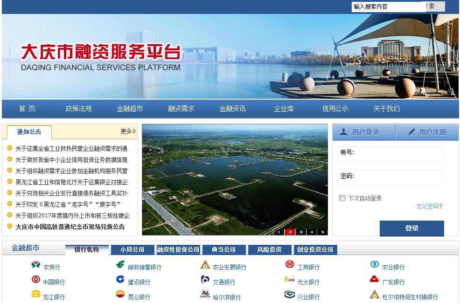The width and height of the screenshot is (460, 303).
Task: Click the 中国银行 logo icon
Action: click(x=36, y=279)
